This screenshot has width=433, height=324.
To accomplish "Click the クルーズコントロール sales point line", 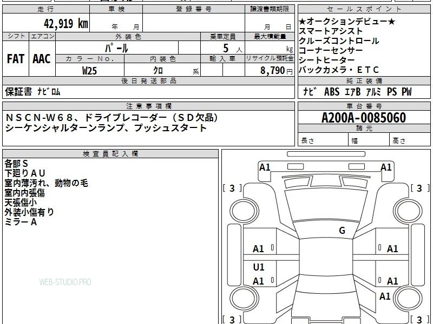I will point(339,41).
